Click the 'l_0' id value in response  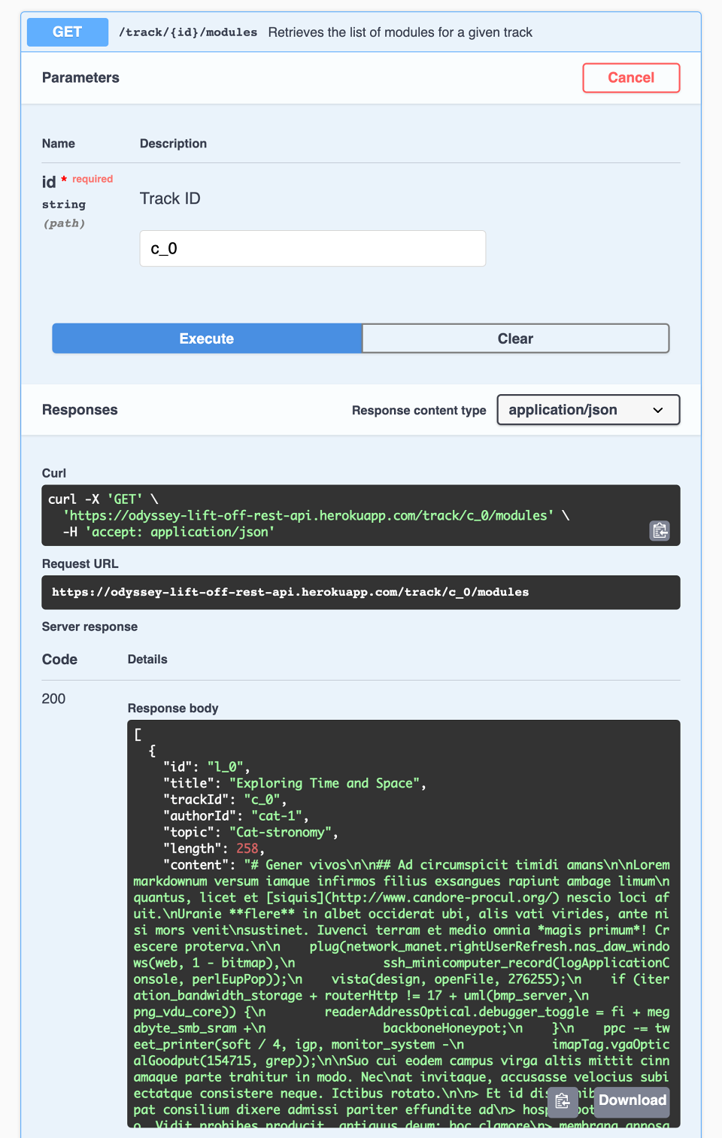[225, 766]
